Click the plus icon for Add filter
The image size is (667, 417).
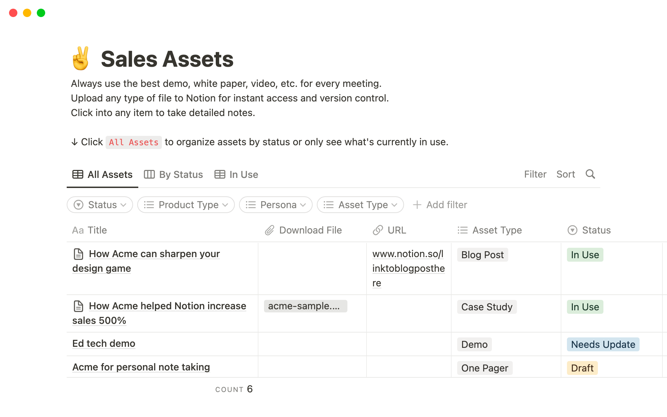tap(417, 205)
